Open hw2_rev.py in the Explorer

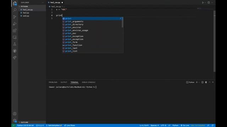pos(28,10)
